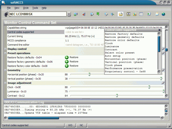Image resolution: width=172 pixels, height=129 pixels.
Task: Select the Capabilities string row
Action: [x=36, y=28]
